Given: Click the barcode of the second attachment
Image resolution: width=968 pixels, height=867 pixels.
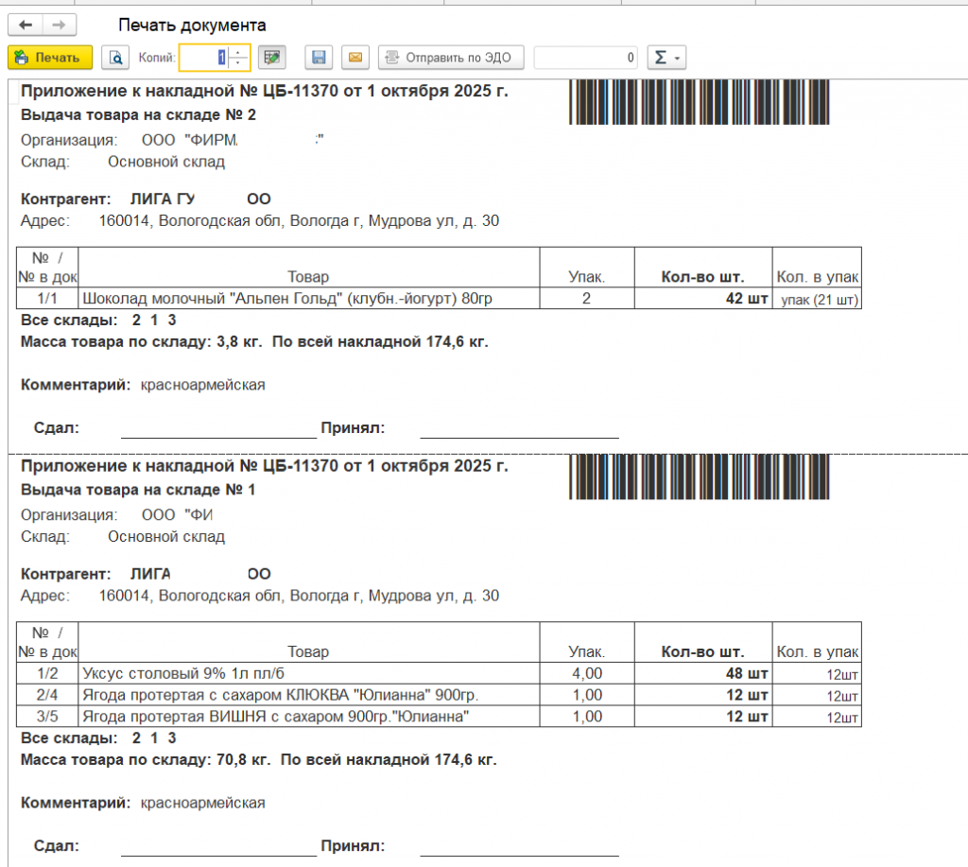Looking at the screenshot, I should pos(699,477).
